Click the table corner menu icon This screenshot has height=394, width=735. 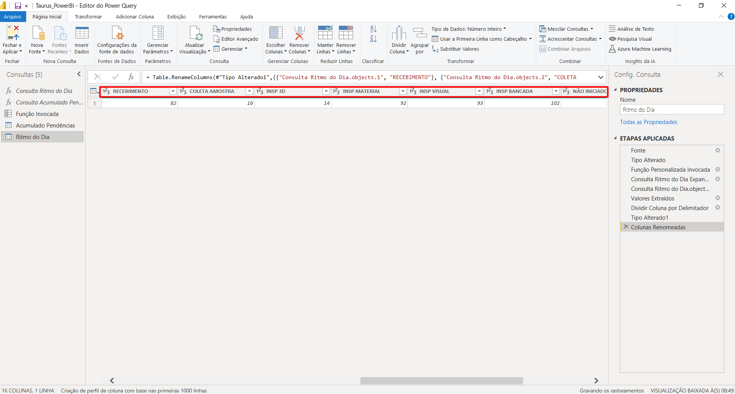(94, 91)
